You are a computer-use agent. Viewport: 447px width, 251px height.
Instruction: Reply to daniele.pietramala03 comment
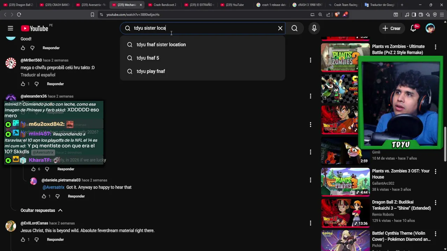coord(76,196)
